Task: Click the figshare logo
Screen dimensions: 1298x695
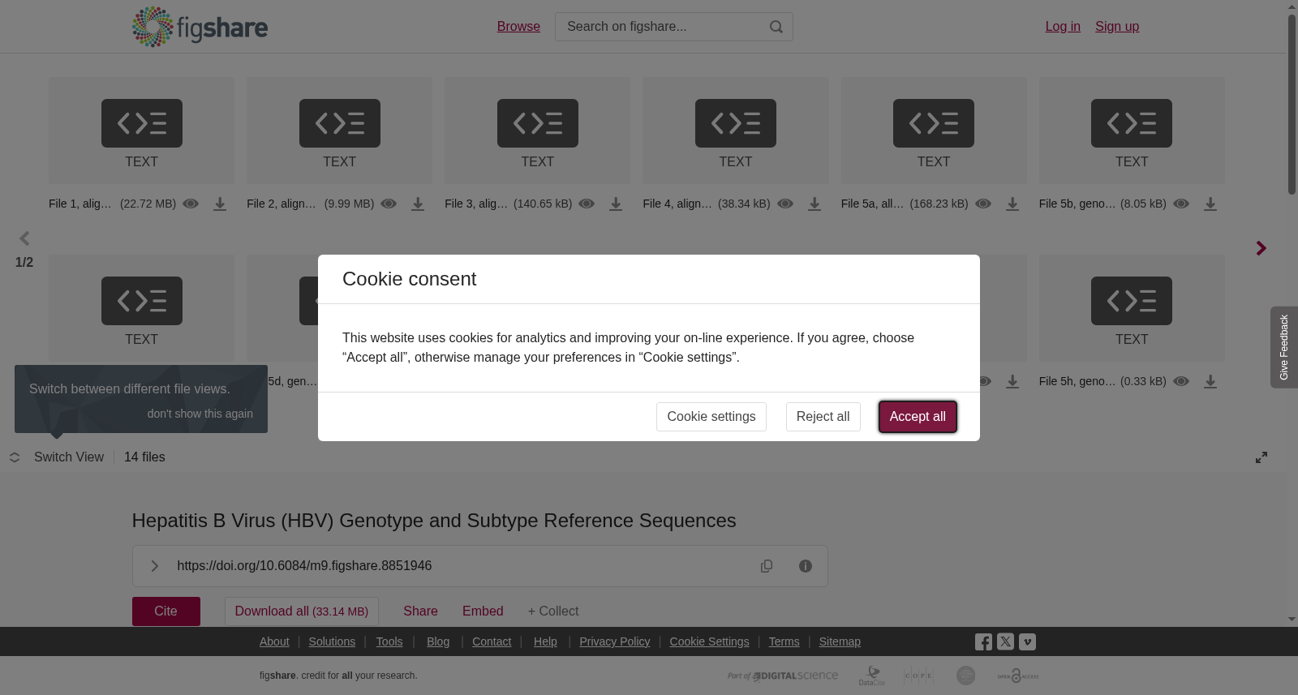Action: point(200,27)
